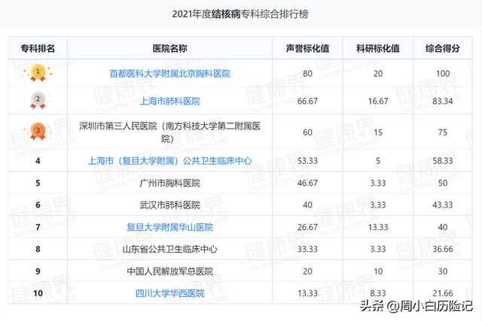Click the overall score 43.33 cell
Image resolution: width=482 pixels, height=321 pixels.
(443, 205)
